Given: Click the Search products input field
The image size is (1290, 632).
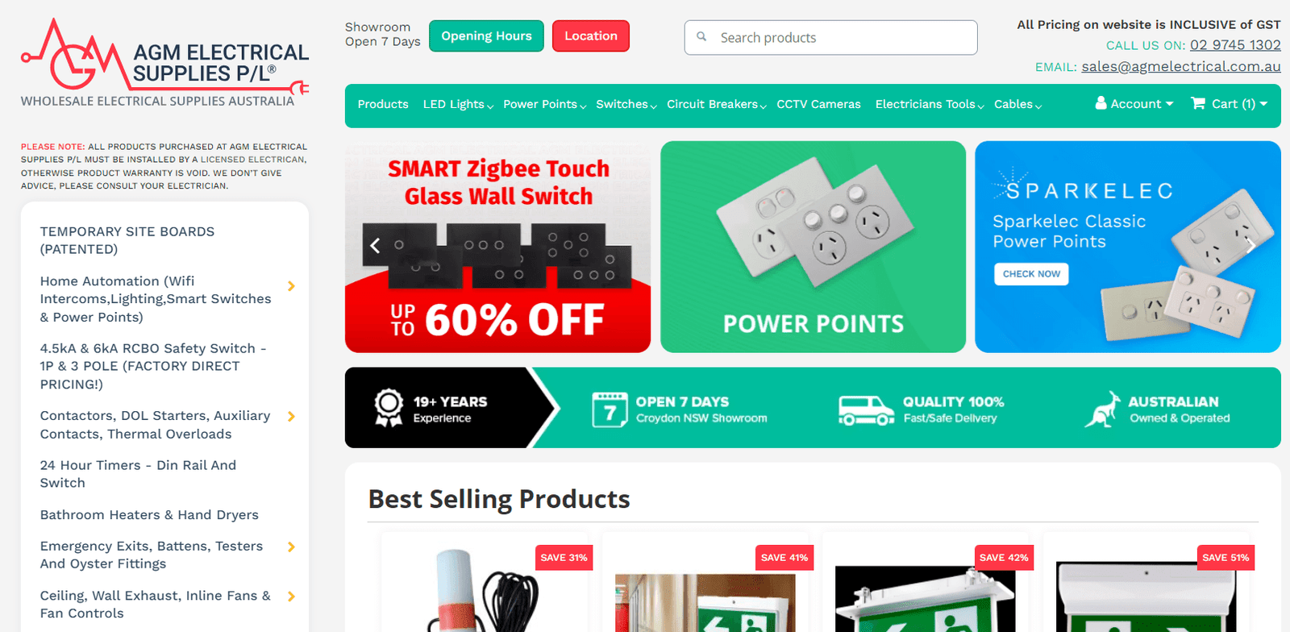Looking at the screenshot, I should (830, 38).
